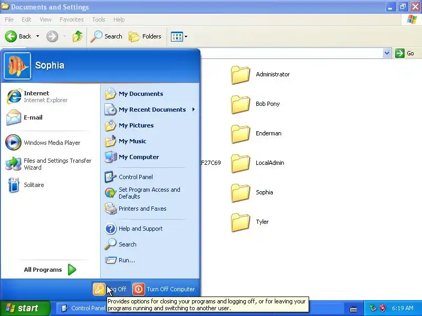Click Turn Off Computer button
Viewport: 422px width, 316px height.
tap(164, 289)
